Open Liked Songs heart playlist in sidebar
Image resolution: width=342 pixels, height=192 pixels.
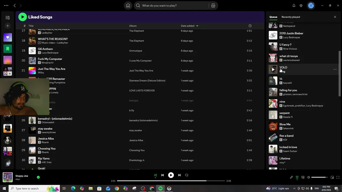pyautogui.click(x=7, y=37)
